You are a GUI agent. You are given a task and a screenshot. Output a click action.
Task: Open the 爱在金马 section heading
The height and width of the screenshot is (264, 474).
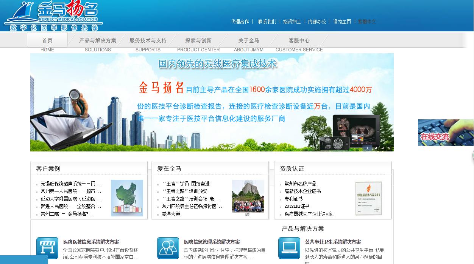[x=169, y=168]
